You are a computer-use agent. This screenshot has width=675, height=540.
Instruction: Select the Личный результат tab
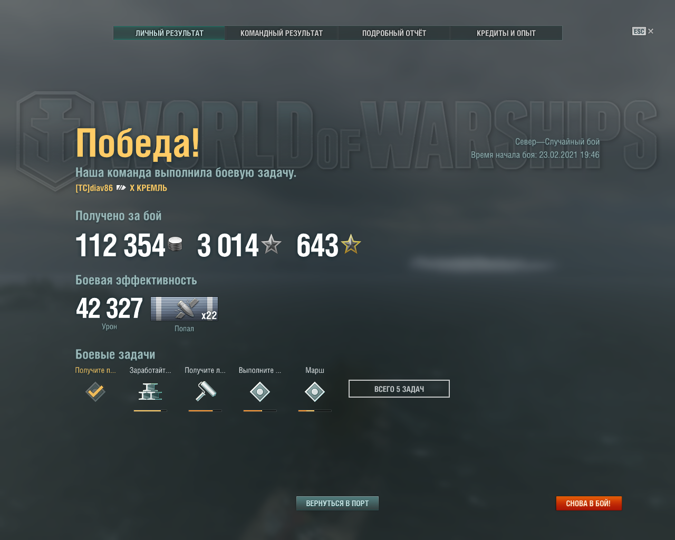[x=169, y=33]
